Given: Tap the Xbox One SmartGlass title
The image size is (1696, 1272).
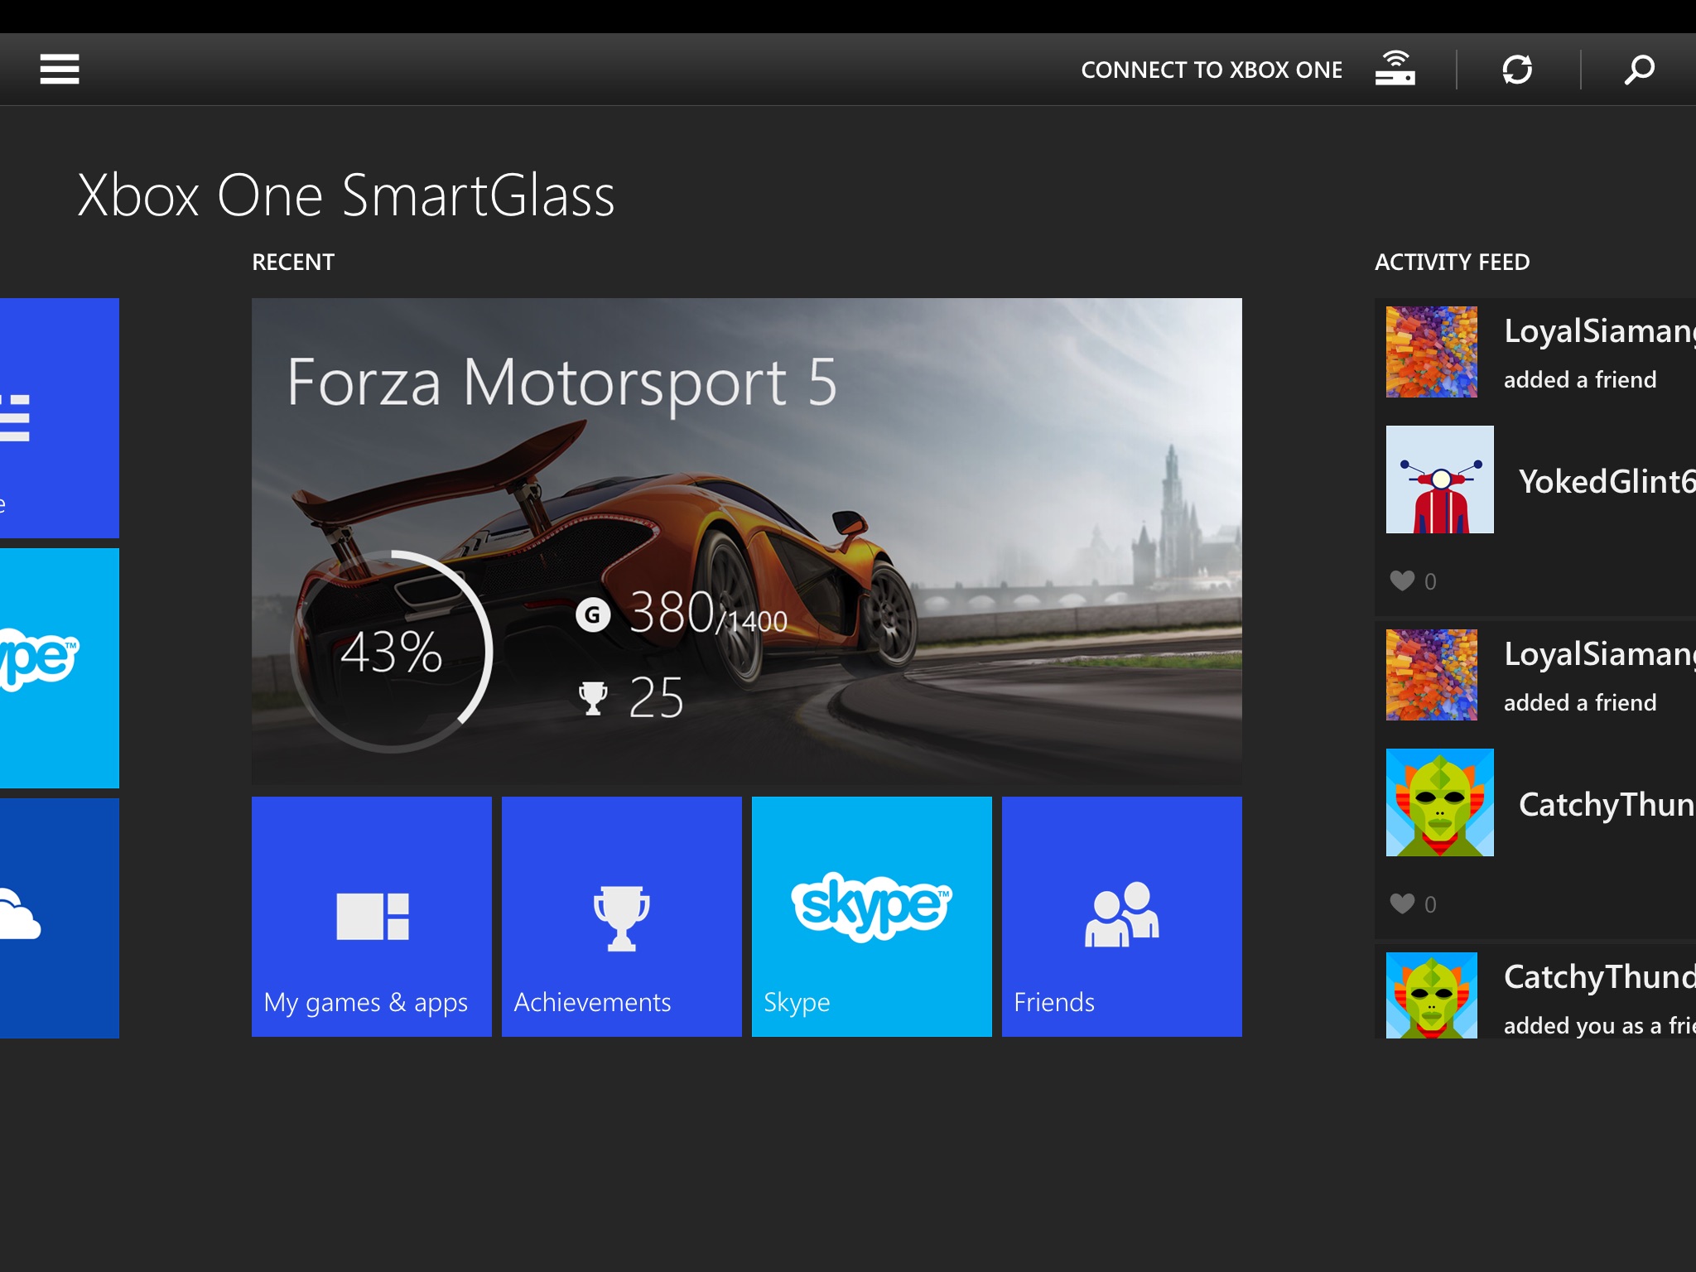Looking at the screenshot, I should 346,195.
